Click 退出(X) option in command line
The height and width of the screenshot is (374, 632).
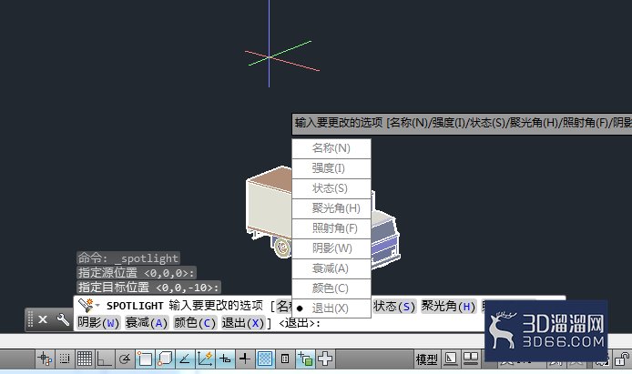pos(243,323)
